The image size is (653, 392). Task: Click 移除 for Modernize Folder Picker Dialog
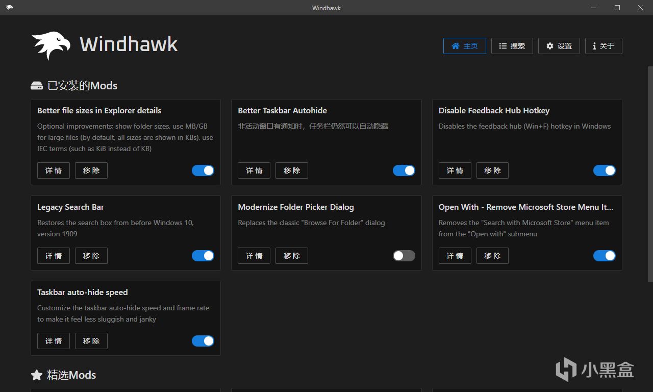(x=292, y=256)
